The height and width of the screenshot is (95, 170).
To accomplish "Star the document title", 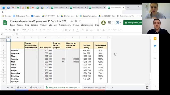I will [x=72, y=21].
